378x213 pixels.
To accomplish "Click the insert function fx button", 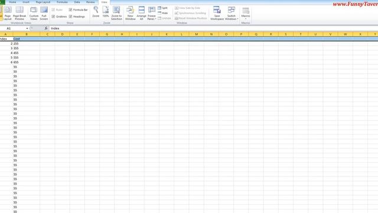I will (x=46, y=28).
